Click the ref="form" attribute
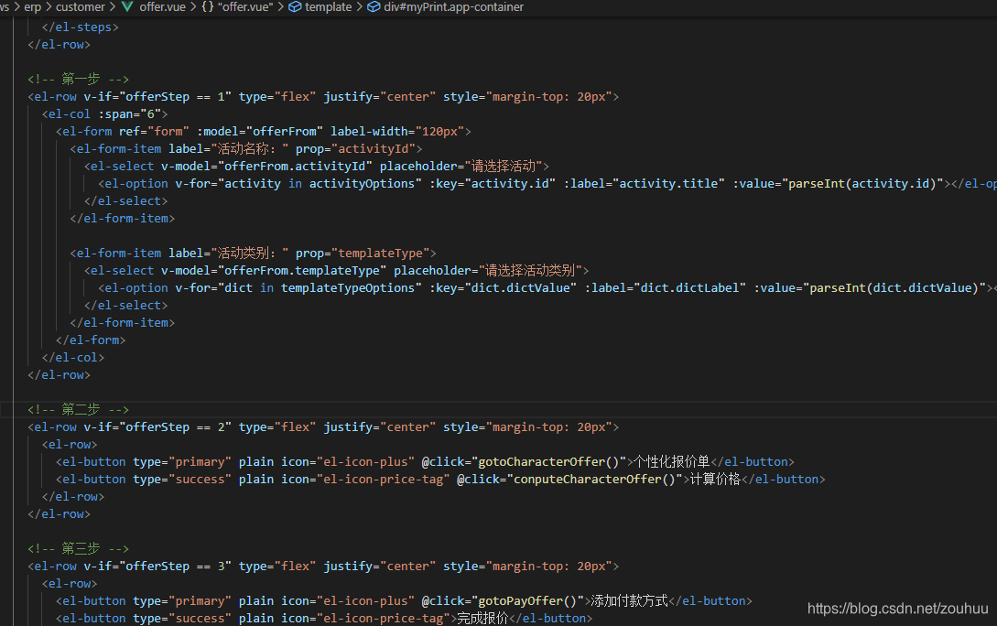Image resolution: width=997 pixels, height=626 pixels. 155,132
